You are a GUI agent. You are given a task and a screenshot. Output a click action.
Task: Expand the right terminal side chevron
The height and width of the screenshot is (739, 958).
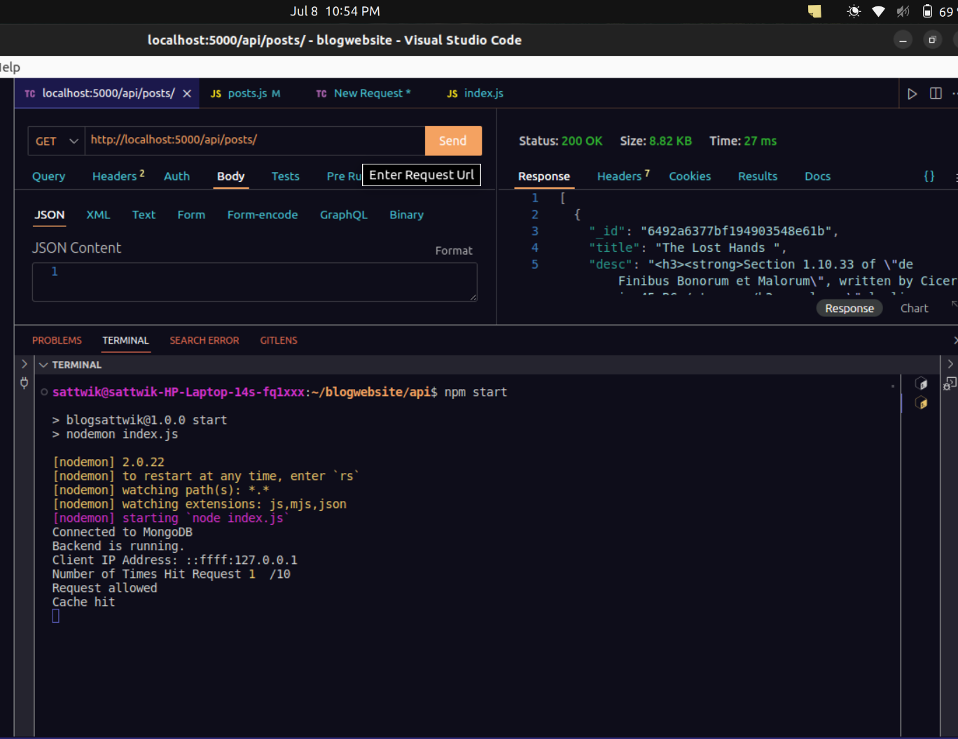950,365
